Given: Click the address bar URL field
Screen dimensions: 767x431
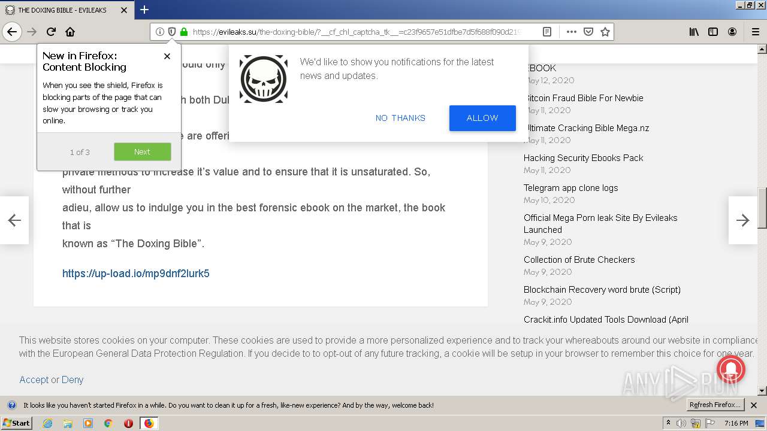Looking at the screenshot, I should coord(357,32).
